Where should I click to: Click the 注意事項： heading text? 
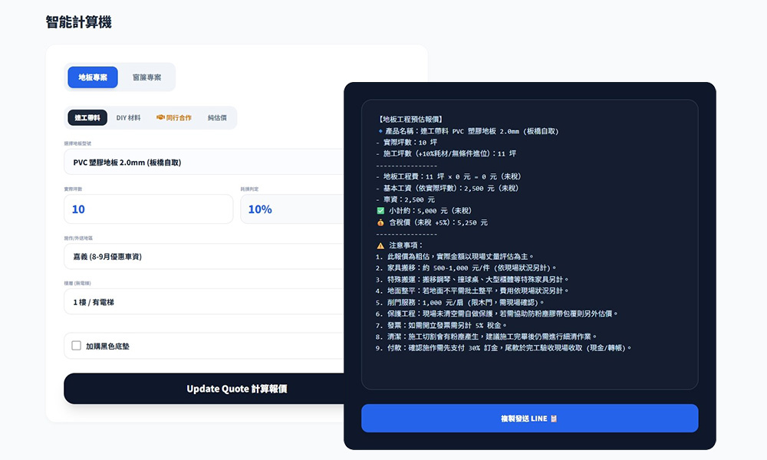pos(406,245)
